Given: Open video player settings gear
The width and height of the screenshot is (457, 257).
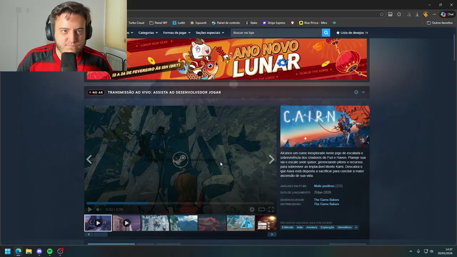Looking at the screenshot, I should [x=252, y=210].
